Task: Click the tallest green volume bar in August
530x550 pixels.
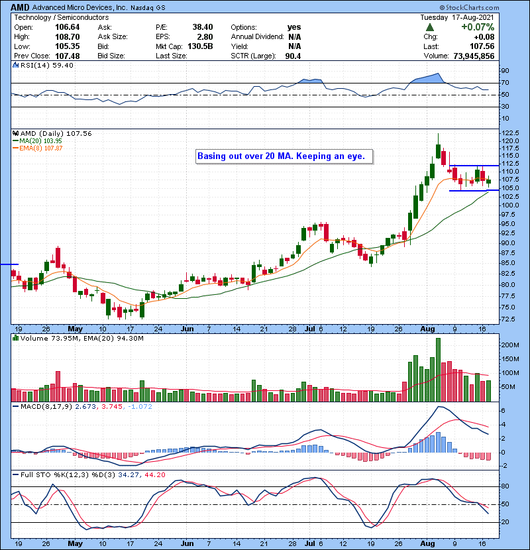Action: (438, 370)
